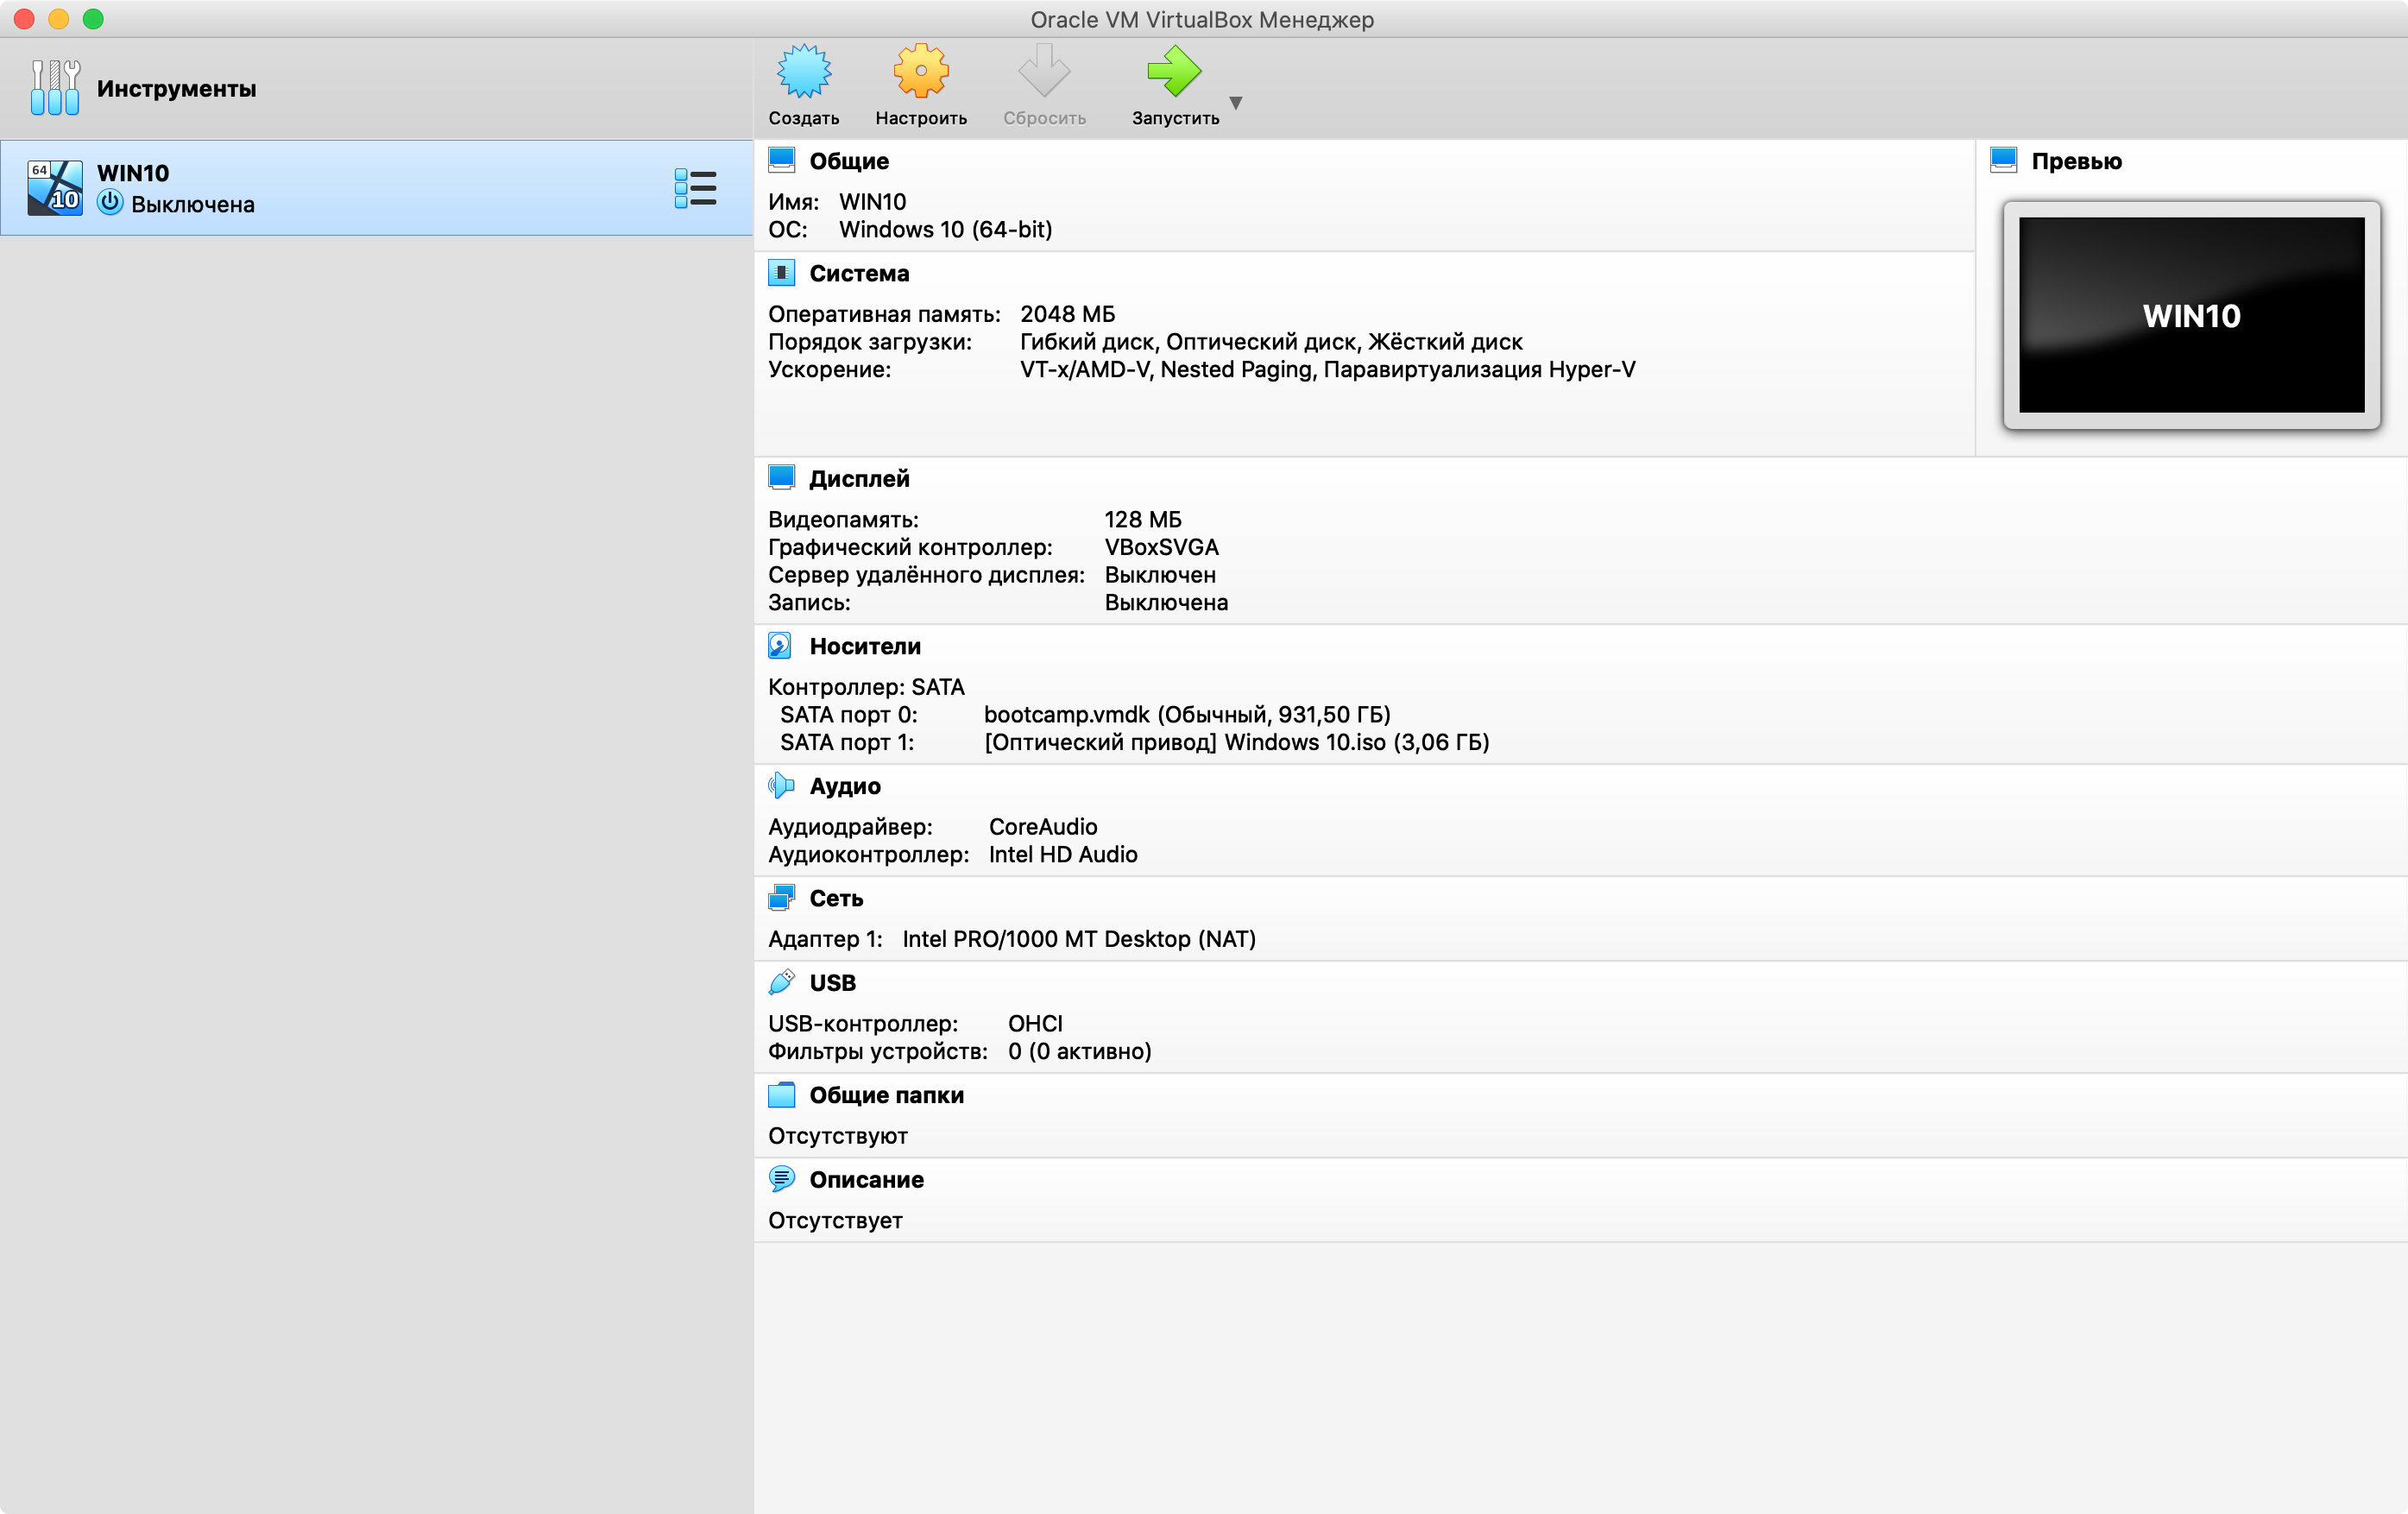Click the OHCI USB controller value
This screenshot has width=2408, height=1514.
1035,1023
